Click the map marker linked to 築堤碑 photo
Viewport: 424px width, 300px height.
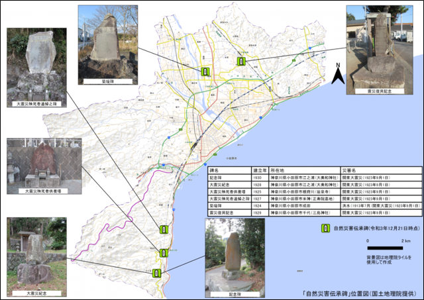205,72
